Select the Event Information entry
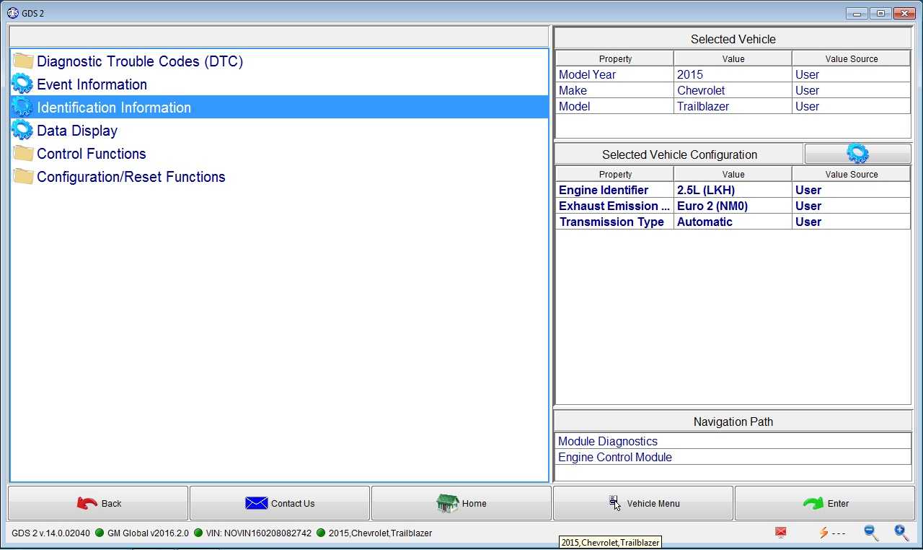This screenshot has height=550, width=923. coord(279,84)
